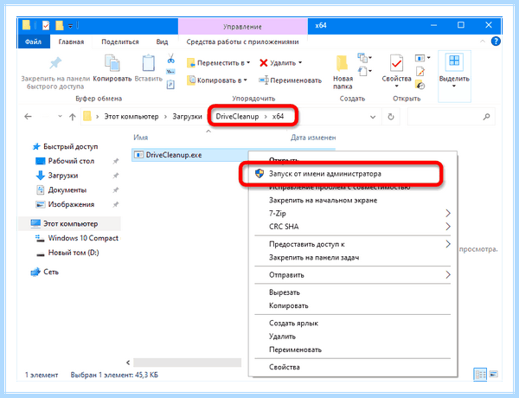Image resolution: width=519 pixels, height=398 pixels.
Task: Click Этот компьютер in the address breadcrumb
Action: pos(131,117)
